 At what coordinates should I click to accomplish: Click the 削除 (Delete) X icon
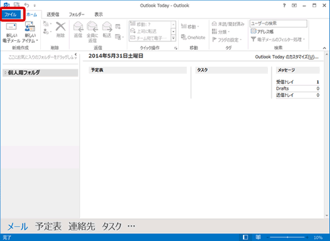click(61, 26)
